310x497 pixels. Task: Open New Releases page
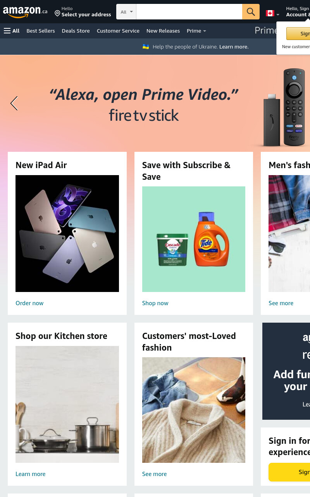coord(163,31)
